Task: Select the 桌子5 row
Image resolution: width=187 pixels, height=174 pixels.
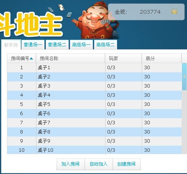Action: [94, 104]
